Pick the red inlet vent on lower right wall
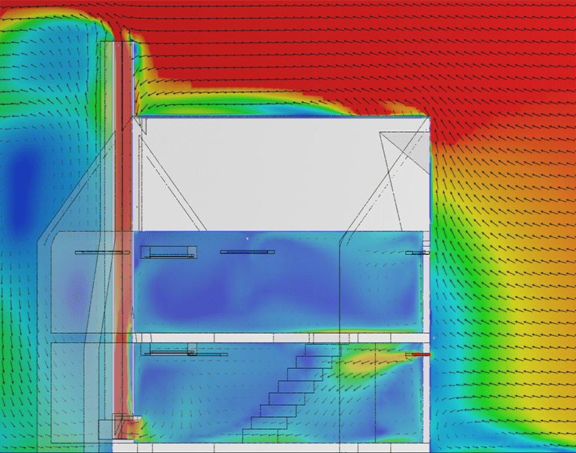 click(418, 355)
